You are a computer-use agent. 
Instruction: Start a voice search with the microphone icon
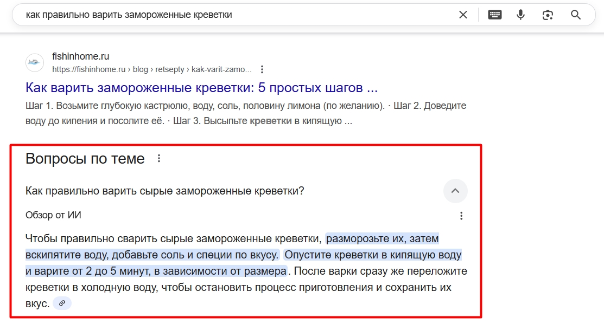pyautogui.click(x=520, y=15)
